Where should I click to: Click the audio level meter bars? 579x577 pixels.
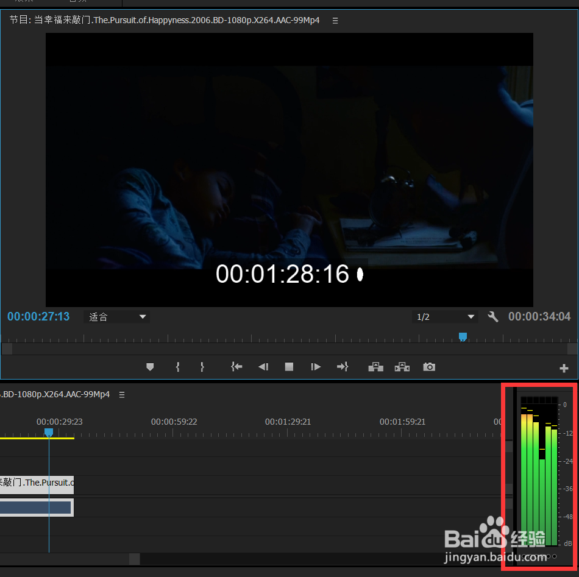[x=539, y=472]
